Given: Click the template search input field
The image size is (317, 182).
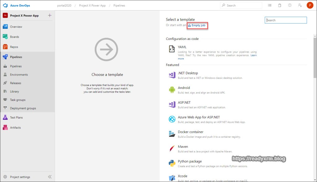Looking at the screenshot, I should pyautogui.click(x=286, y=20).
